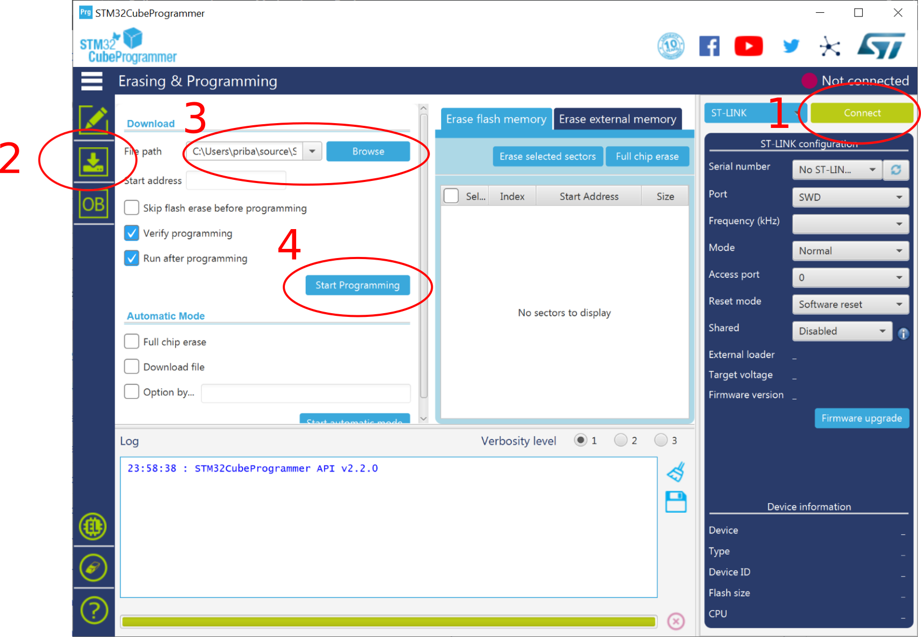Screen dimensions: 921x637
Task: Click the Start Programming button
Action: coord(357,285)
